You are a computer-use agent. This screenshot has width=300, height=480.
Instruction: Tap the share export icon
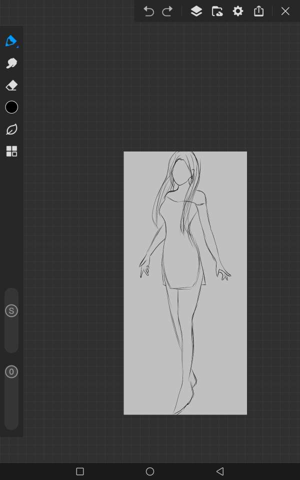[x=258, y=11]
